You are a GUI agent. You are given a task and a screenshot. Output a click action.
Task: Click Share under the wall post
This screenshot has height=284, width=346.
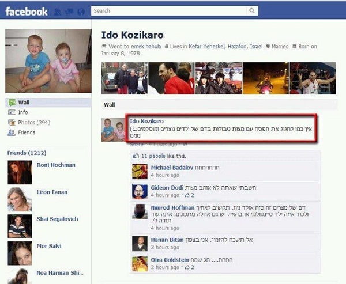click(x=137, y=145)
